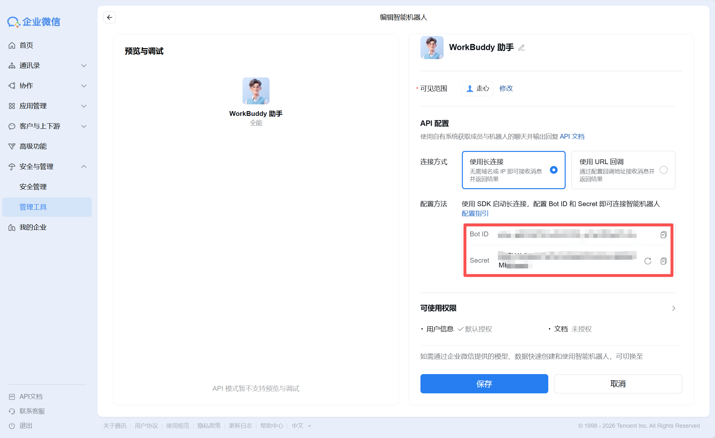Select the 使用 URL 回调 radio option

click(x=663, y=170)
